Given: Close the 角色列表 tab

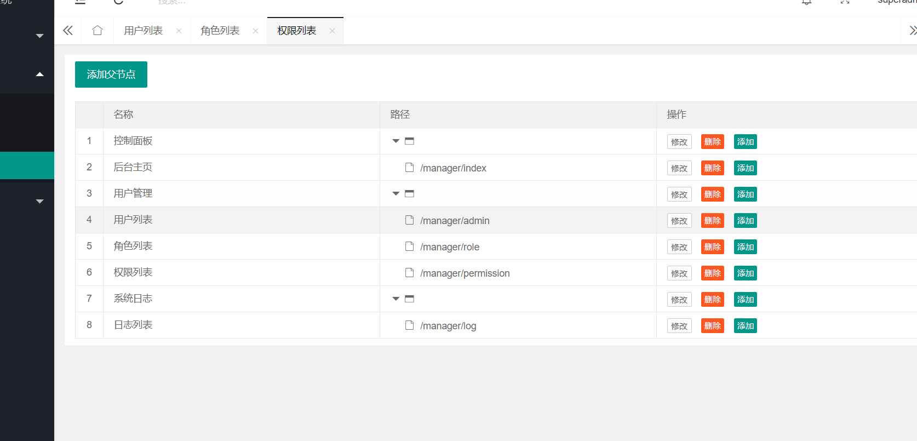Looking at the screenshot, I should (255, 31).
